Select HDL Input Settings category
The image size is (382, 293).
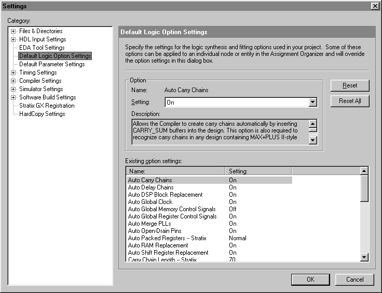43,39
